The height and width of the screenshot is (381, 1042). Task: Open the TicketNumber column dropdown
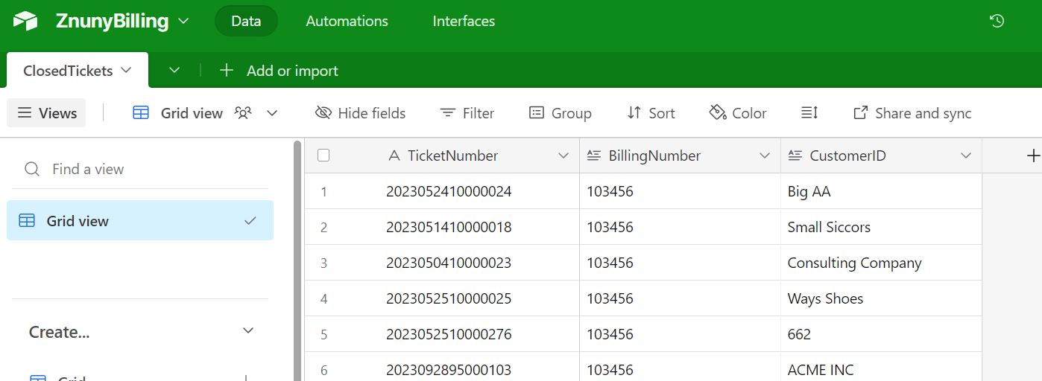pyautogui.click(x=563, y=156)
